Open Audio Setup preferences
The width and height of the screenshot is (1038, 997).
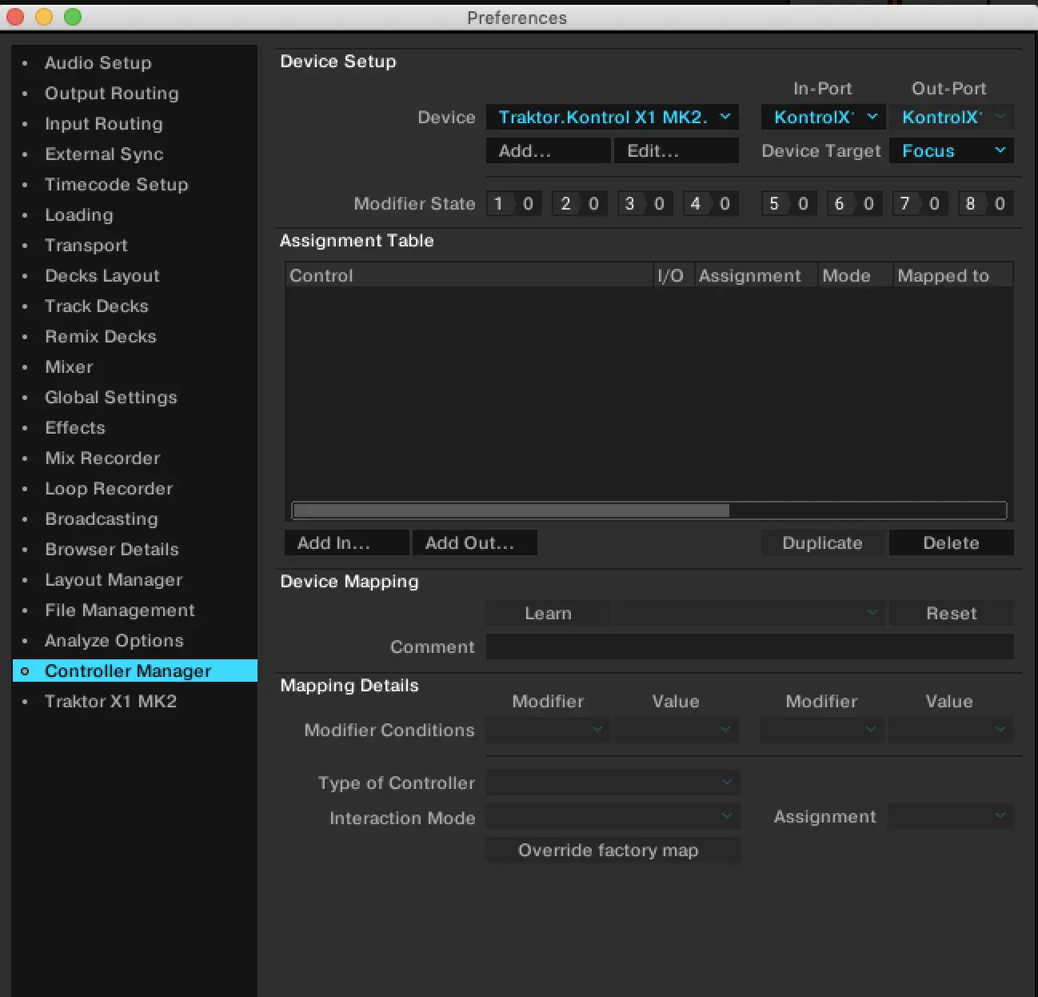coord(98,63)
